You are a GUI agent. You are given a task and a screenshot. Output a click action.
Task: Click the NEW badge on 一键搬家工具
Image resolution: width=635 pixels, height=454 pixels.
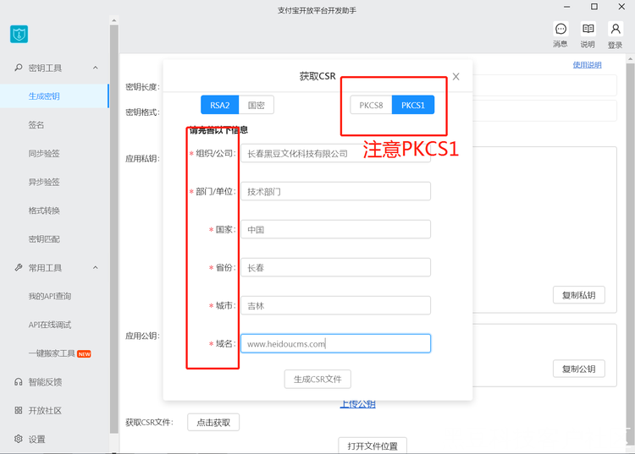point(84,354)
